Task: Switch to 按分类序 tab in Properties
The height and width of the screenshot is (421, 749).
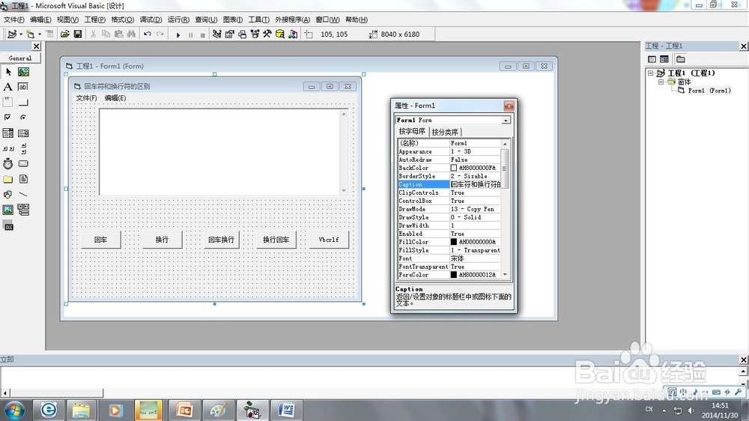Action: tap(445, 132)
